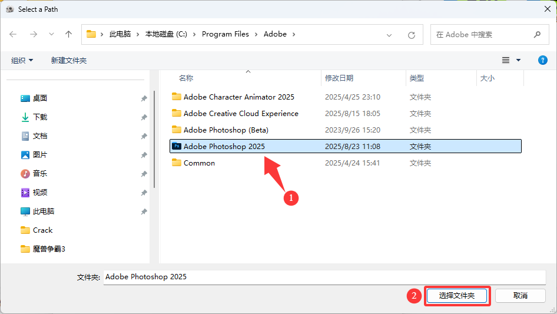The height and width of the screenshot is (314, 557).
Task: Open 视频 in the navigation pane
Action: 40,193
